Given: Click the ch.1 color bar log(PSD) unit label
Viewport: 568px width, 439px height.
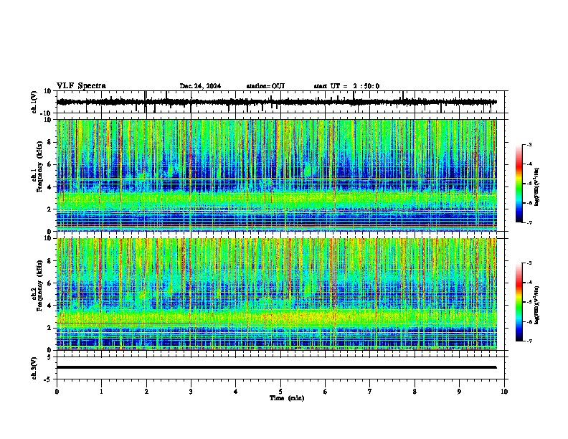Looking at the screenshot, I should tap(536, 187).
